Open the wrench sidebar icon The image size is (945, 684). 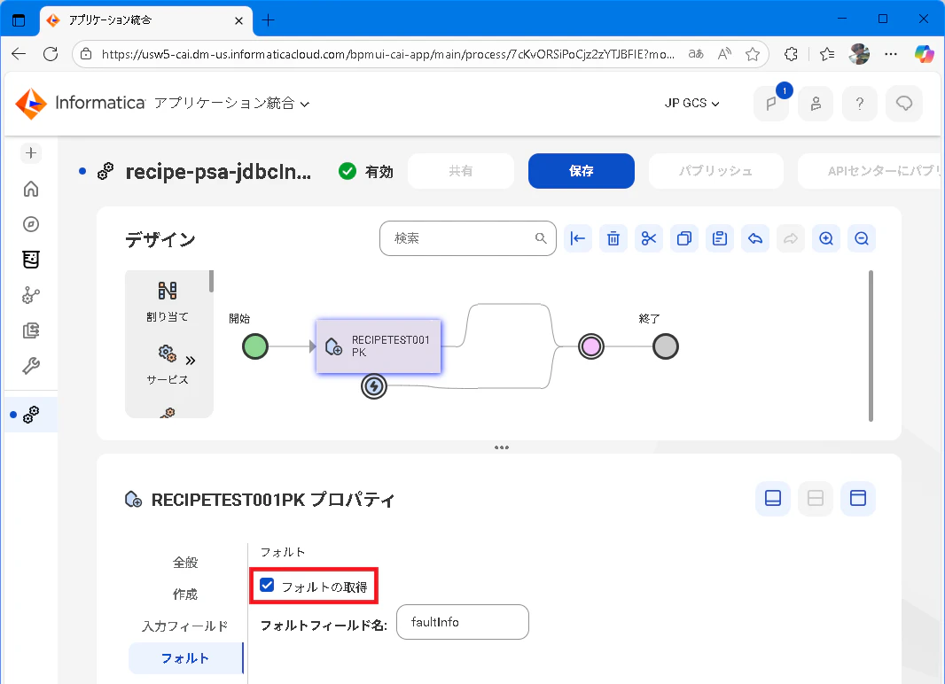pos(31,366)
